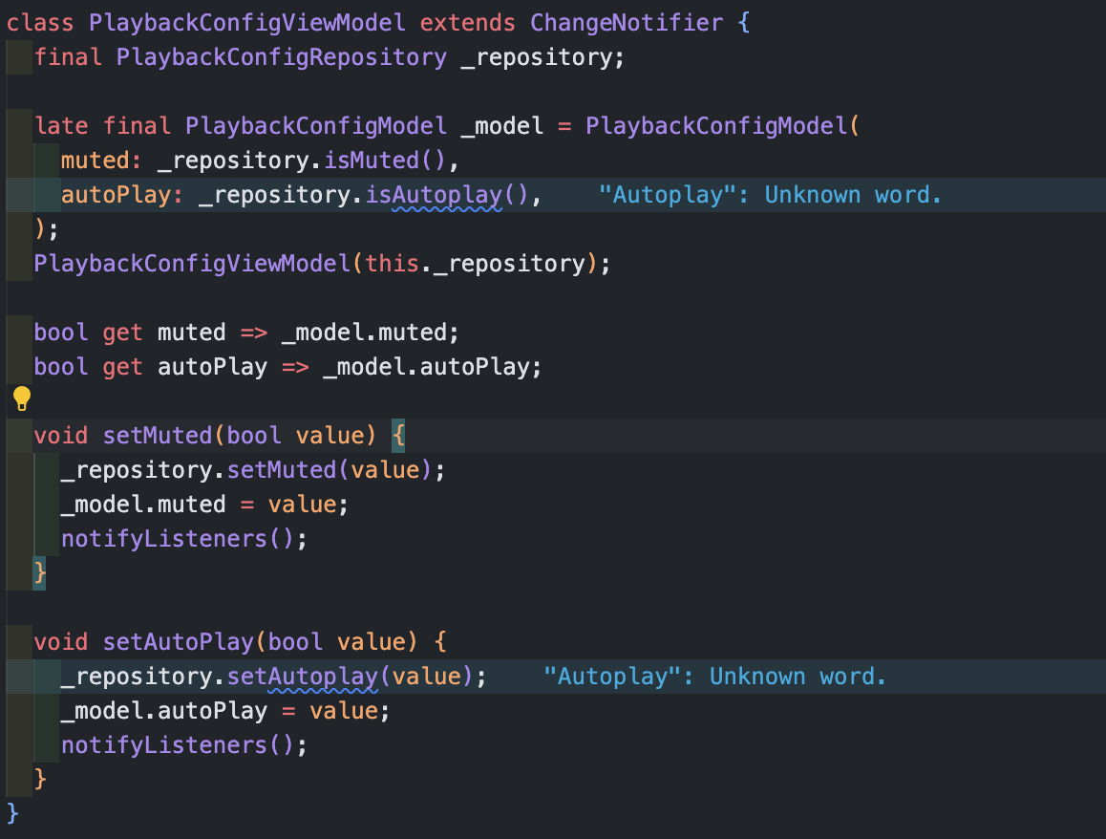1106x839 pixels.
Task: Click the underlined setAutoplay method call
Action: tap(302, 676)
